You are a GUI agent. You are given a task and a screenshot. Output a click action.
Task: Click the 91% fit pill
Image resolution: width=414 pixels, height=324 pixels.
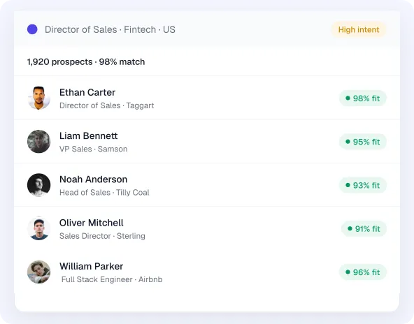tap(364, 229)
